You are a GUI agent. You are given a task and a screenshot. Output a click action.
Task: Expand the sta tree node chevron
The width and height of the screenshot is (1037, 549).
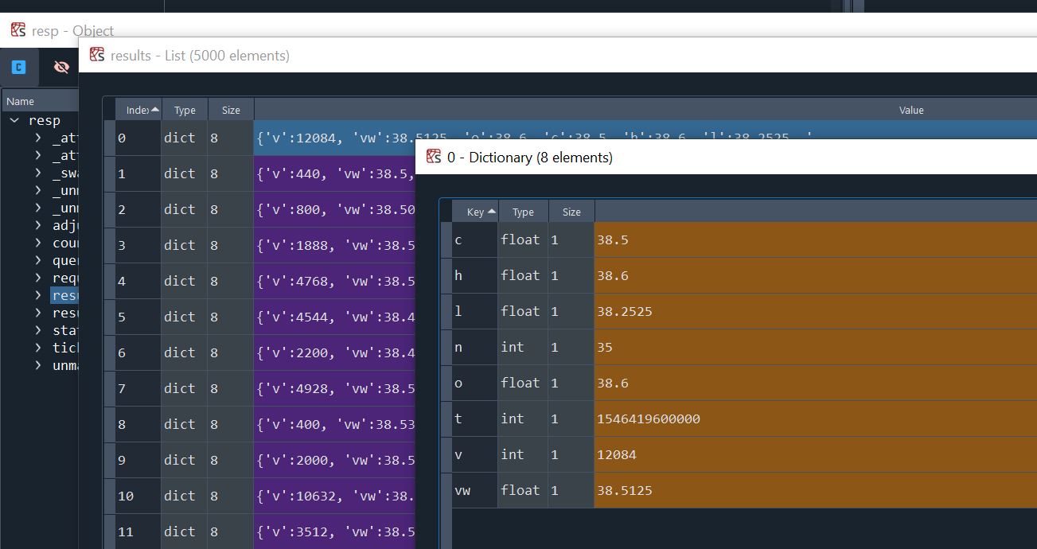pyautogui.click(x=37, y=330)
